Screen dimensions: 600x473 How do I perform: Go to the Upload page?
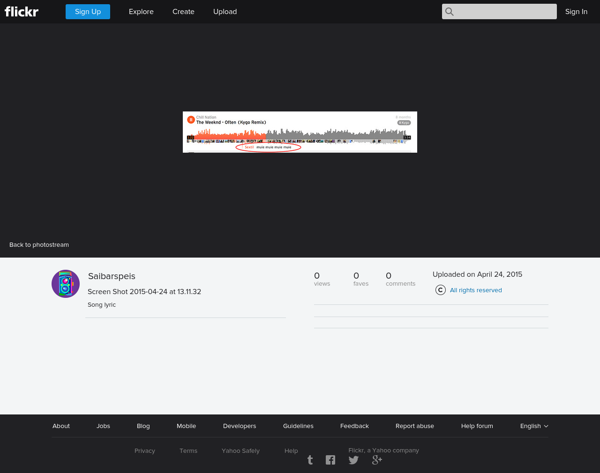[225, 12]
